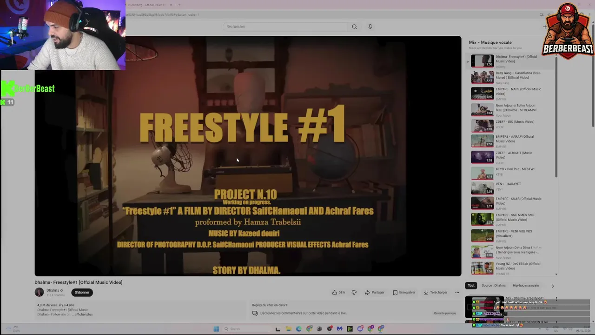Image resolution: width=595 pixels, height=335 pixels.
Task: Select the Source : Dhalma chip
Action: pyautogui.click(x=493, y=285)
